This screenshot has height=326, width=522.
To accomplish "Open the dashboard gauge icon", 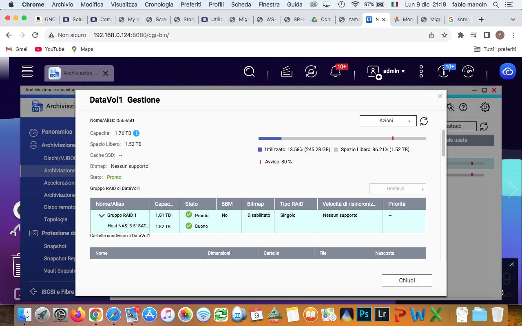I will coord(468,72).
